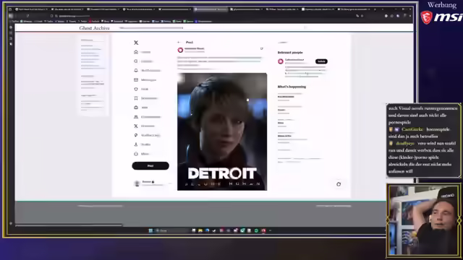Click the X logo in the sidebar
Image resolution: width=463 pixels, height=260 pixels.
136,43
